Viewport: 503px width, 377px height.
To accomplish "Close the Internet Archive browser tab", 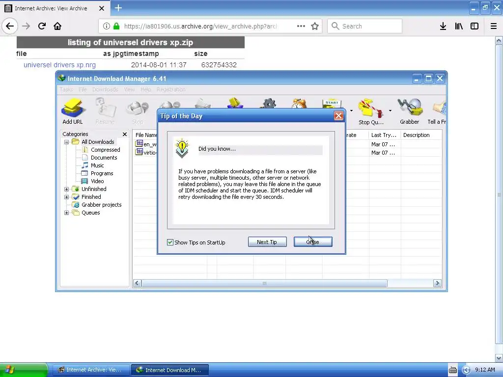I will [101, 8].
